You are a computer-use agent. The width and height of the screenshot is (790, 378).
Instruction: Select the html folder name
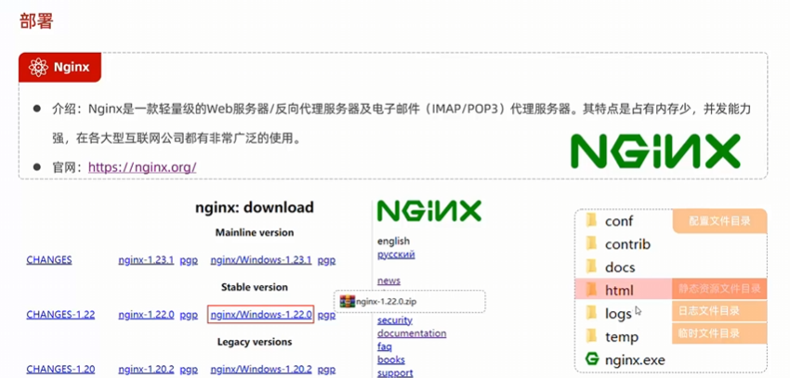pos(619,291)
